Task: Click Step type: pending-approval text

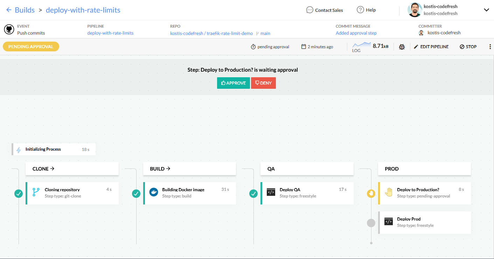Action: point(424,196)
